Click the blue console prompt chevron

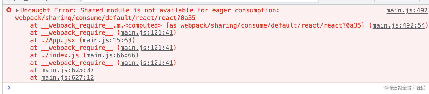pos(9,88)
